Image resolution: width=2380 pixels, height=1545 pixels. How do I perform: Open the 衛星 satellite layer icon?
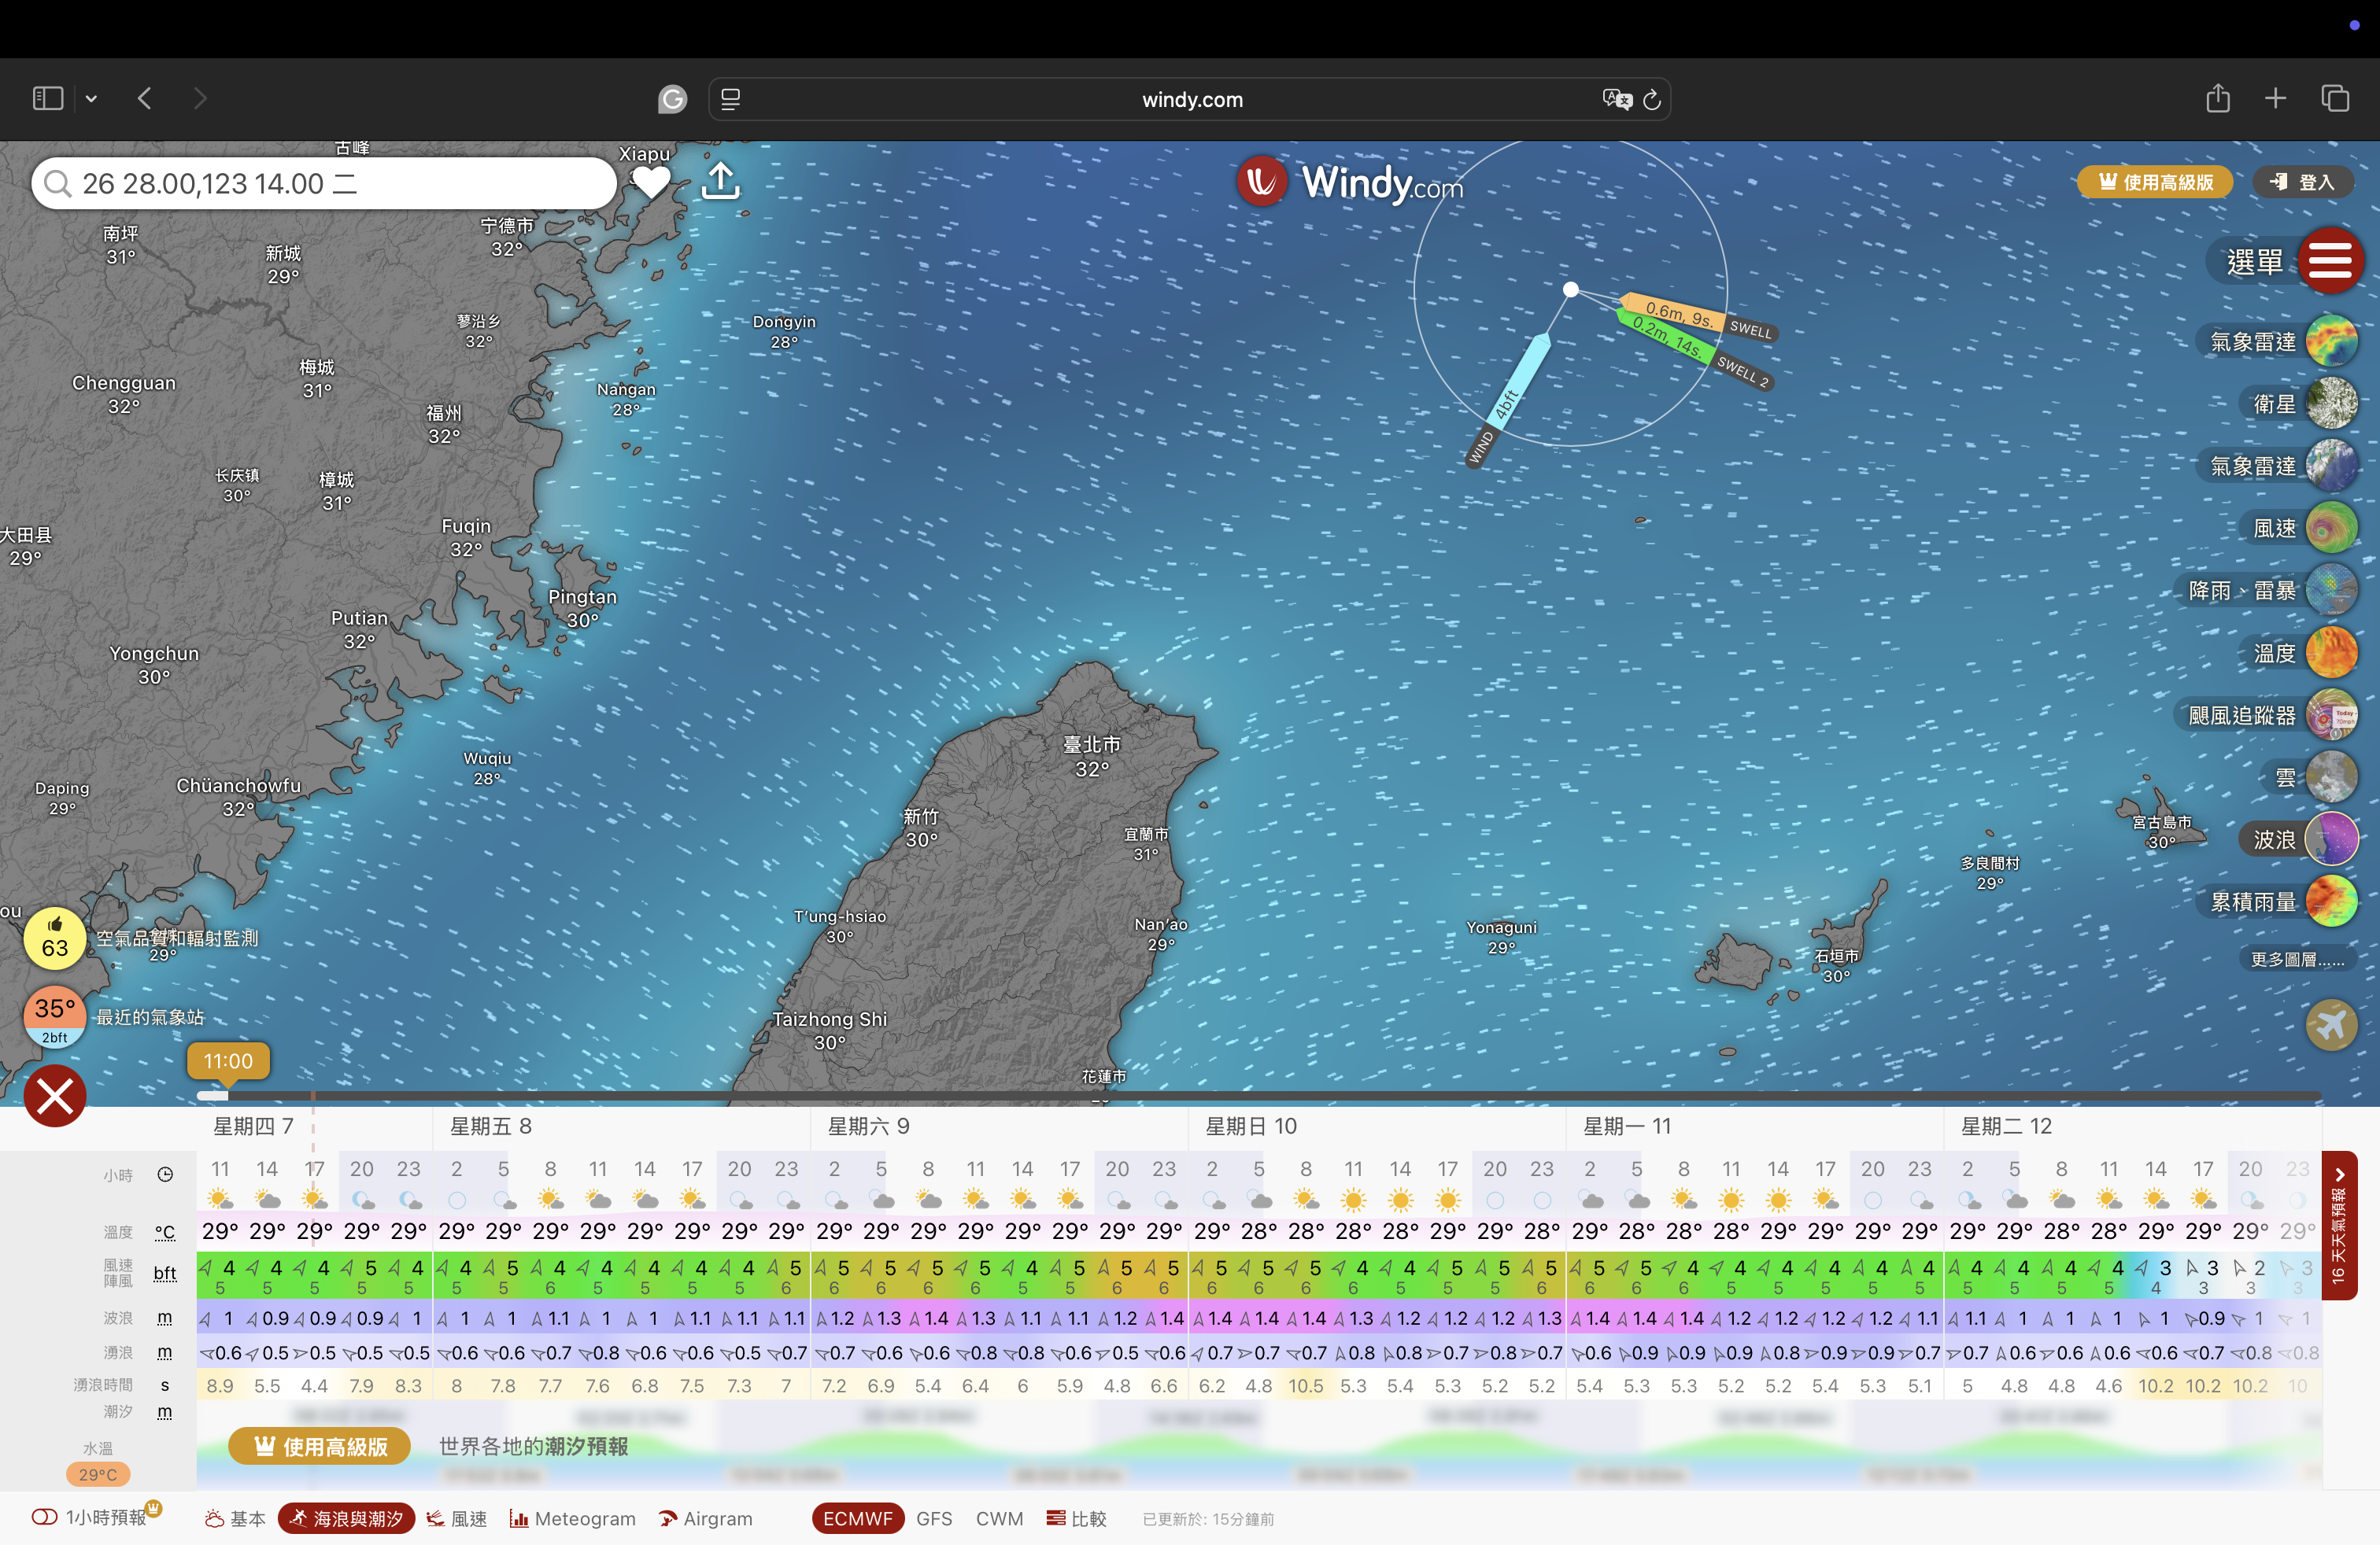coord(2331,404)
